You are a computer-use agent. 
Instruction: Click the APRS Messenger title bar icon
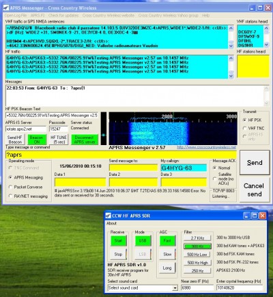(6, 8)
